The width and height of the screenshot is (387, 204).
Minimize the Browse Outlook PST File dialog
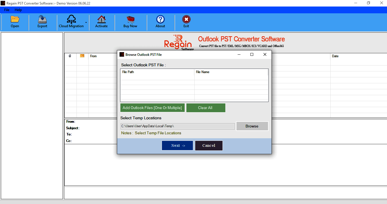(x=239, y=54)
